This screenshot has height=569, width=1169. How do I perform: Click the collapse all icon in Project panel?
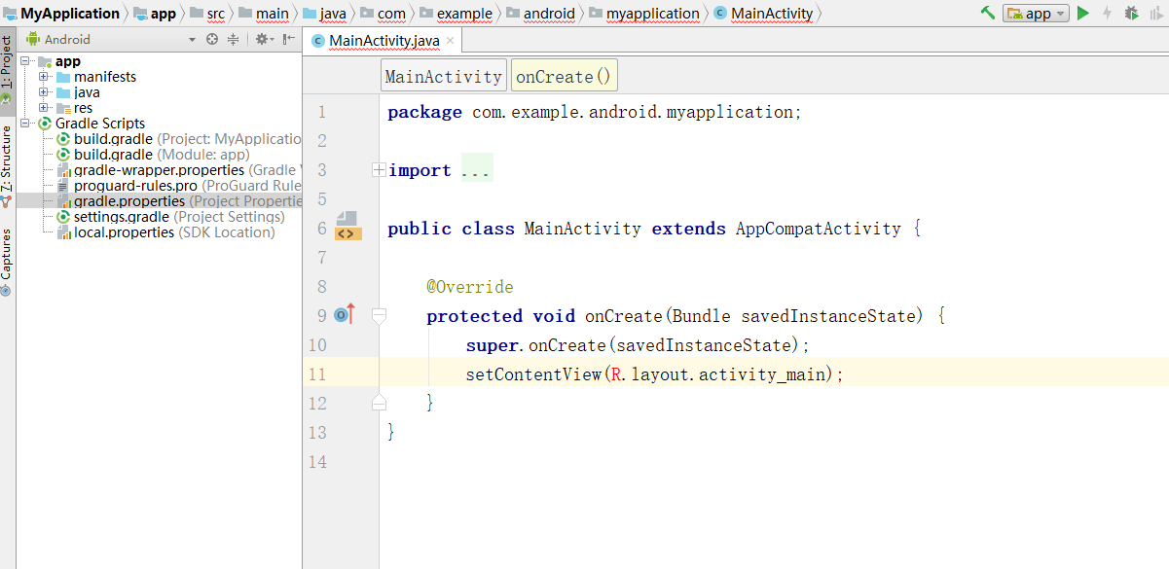point(234,39)
